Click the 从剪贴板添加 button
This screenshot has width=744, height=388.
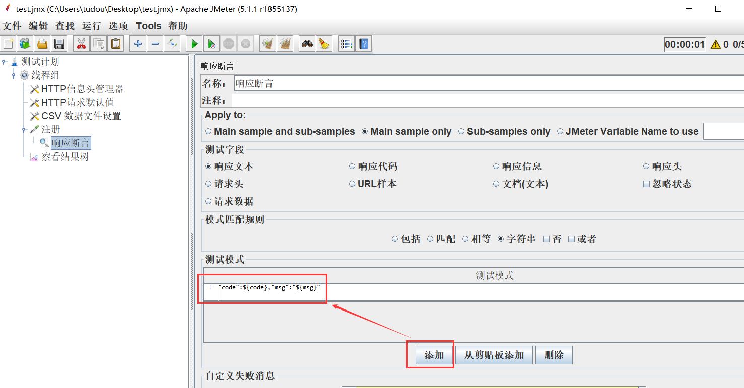pyautogui.click(x=494, y=355)
